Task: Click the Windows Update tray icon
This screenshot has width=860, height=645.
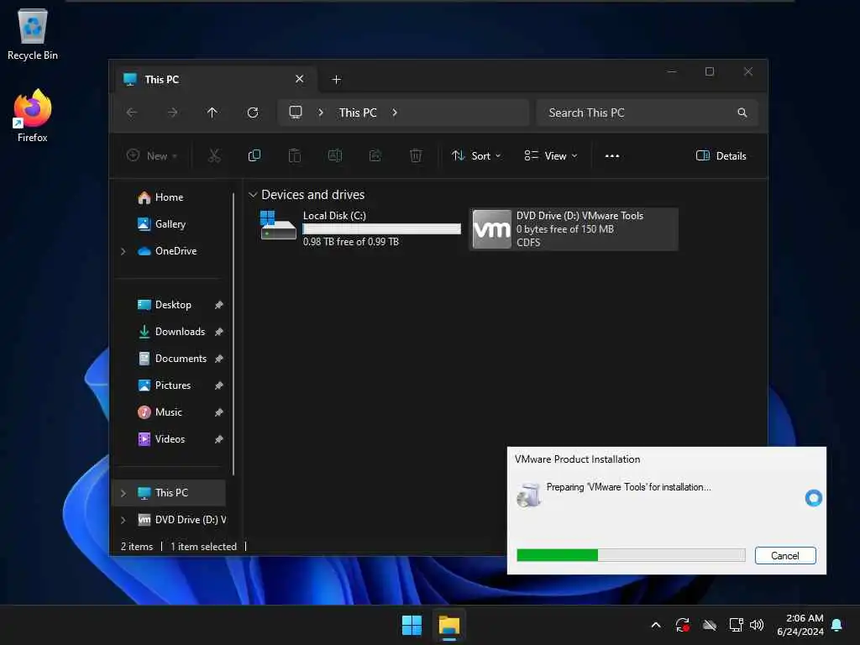Action: [683, 625]
